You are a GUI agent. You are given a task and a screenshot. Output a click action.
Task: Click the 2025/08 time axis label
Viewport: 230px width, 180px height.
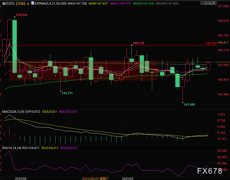tap(21, 178)
